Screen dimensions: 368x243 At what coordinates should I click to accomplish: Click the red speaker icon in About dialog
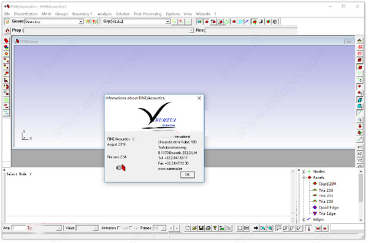(121, 168)
